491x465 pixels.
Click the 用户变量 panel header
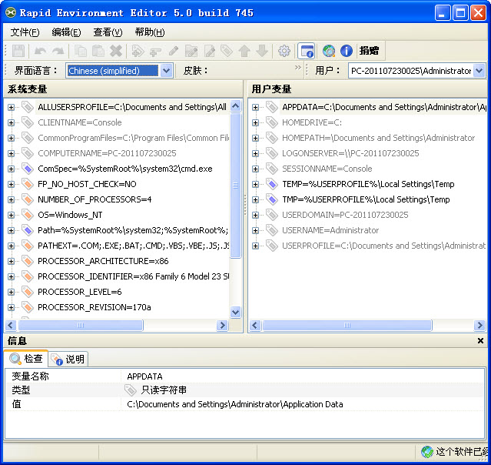(271, 89)
